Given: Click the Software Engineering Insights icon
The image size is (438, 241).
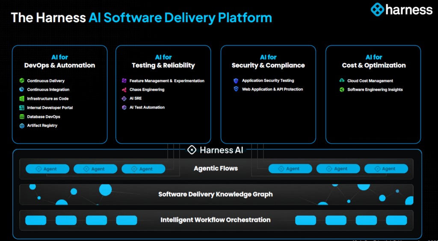Looking at the screenshot, I should click(342, 89).
